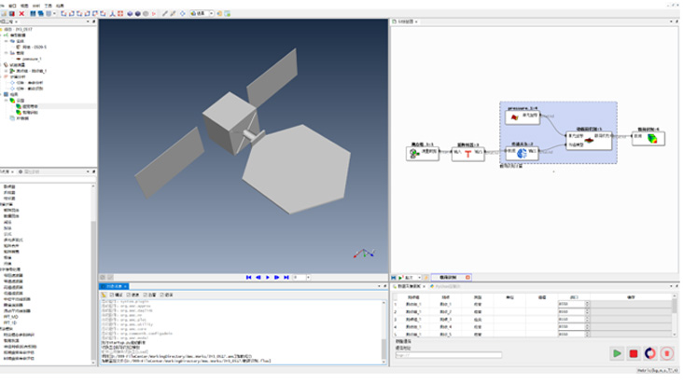This screenshot has width=683, height=384.
Task: Select FFT_1D in the lower-left component list
Action: tap(10, 322)
